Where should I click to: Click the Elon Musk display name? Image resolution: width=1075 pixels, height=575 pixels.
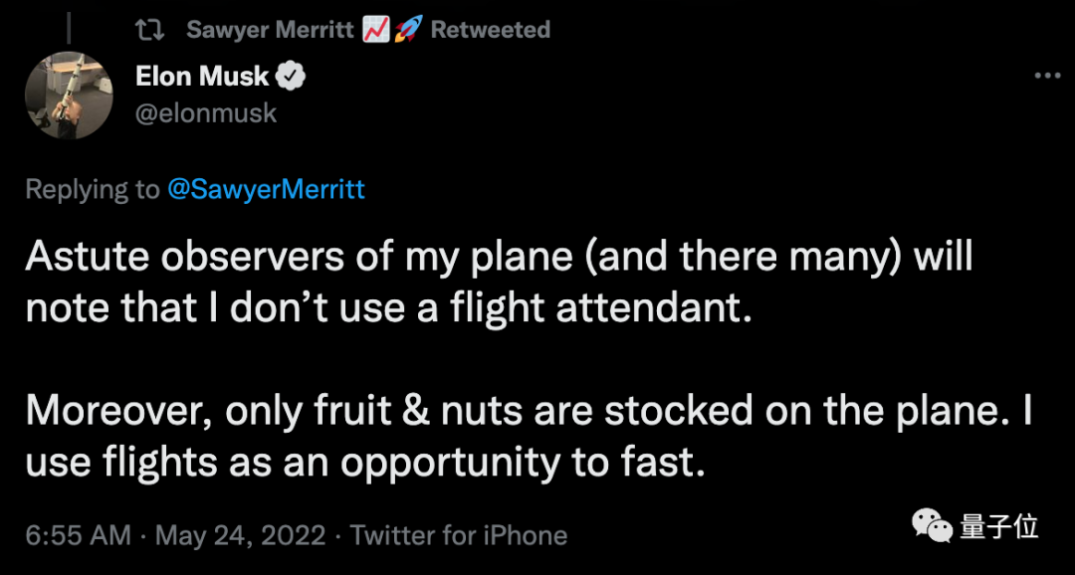pos(202,77)
